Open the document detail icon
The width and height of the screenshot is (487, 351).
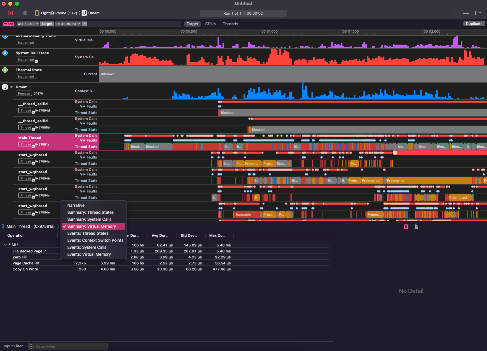coord(416,226)
